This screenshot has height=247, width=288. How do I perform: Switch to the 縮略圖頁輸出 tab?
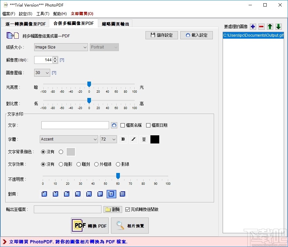click(115, 23)
